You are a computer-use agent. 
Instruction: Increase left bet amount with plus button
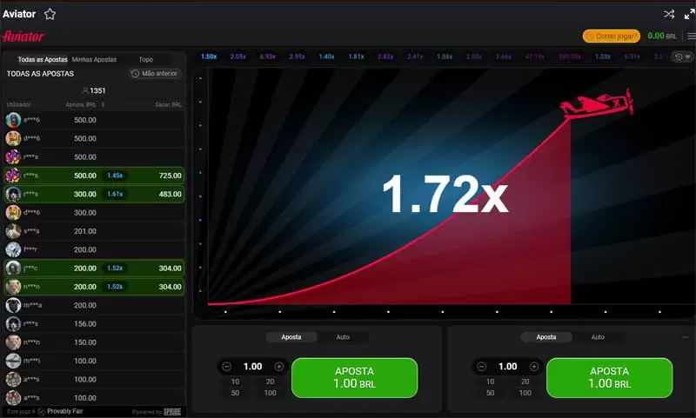point(279,367)
